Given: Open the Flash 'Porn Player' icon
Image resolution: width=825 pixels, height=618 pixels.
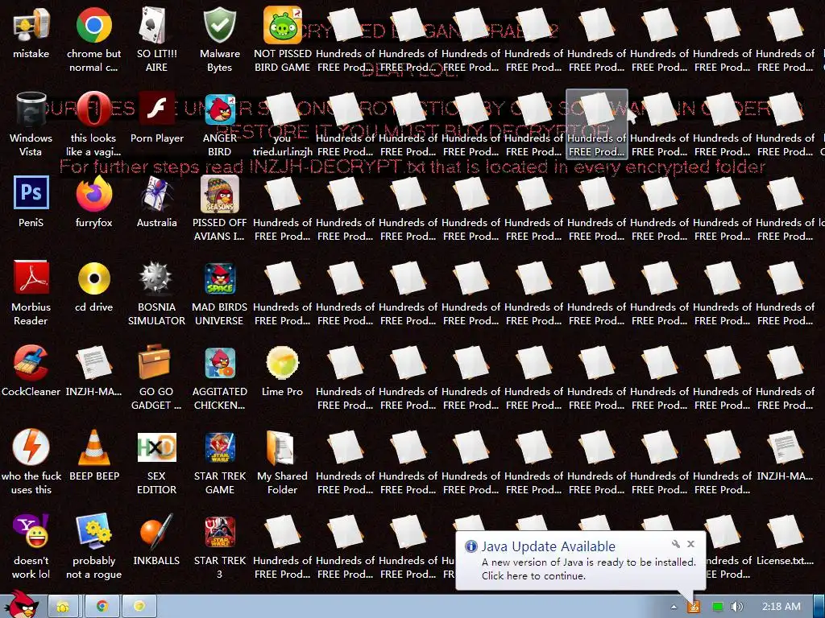Looking at the screenshot, I should 157,109.
